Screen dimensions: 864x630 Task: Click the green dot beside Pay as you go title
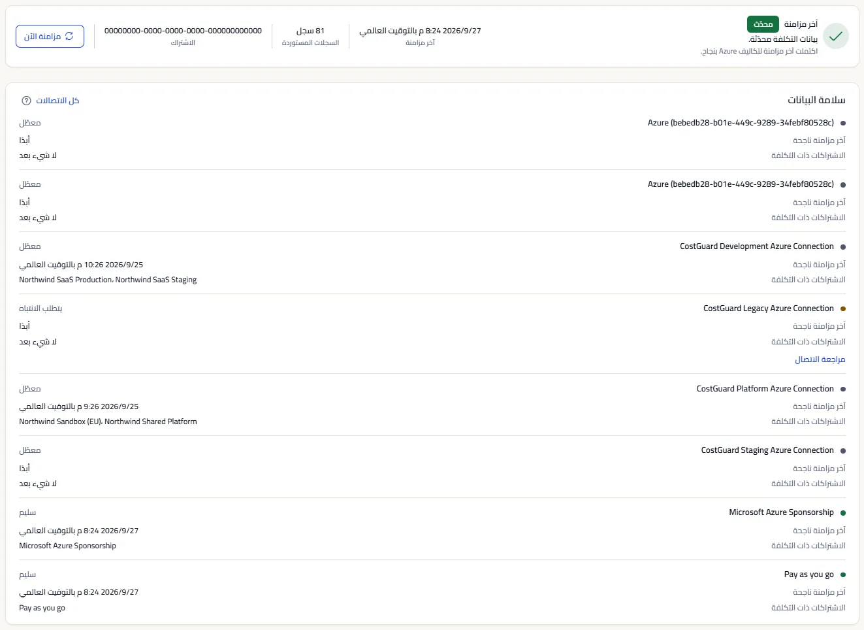click(843, 575)
